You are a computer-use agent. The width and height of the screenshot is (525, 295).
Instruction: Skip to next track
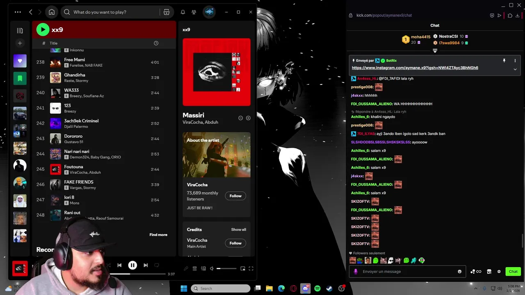[x=146, y=265]
